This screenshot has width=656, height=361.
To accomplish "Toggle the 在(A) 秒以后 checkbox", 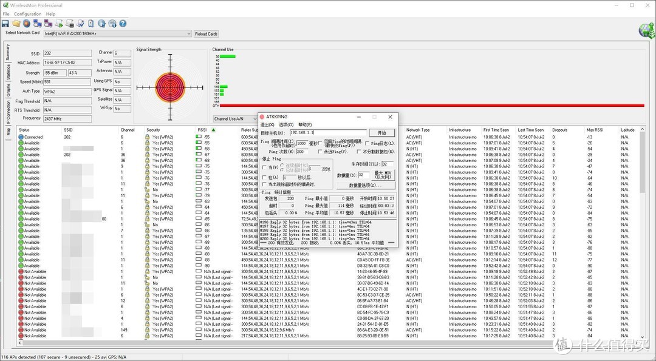I will coord(264,178).
